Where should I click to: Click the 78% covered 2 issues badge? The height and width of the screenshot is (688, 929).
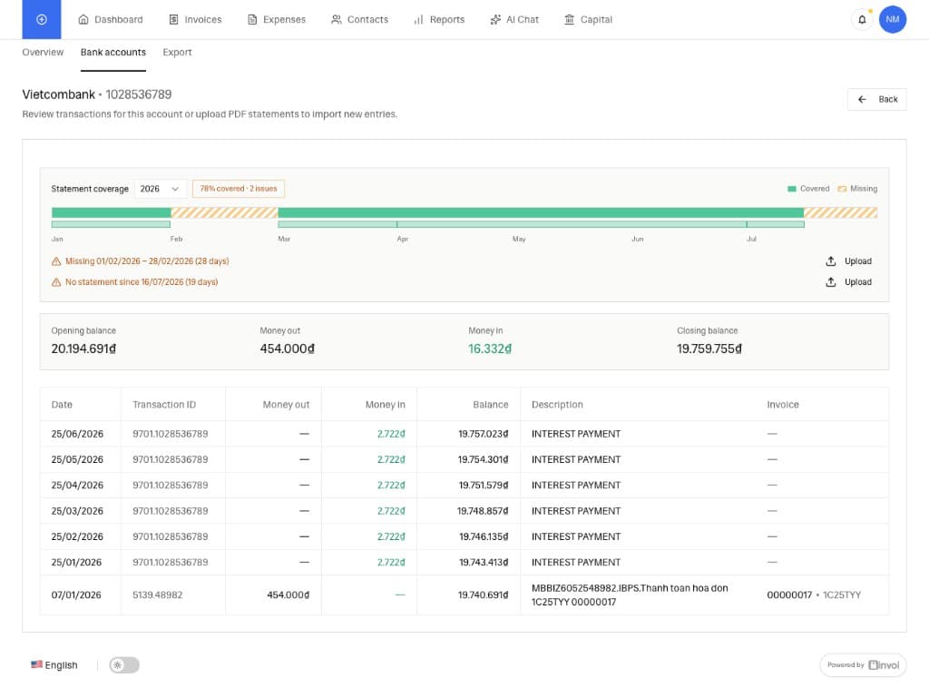[x=239, y=189]
